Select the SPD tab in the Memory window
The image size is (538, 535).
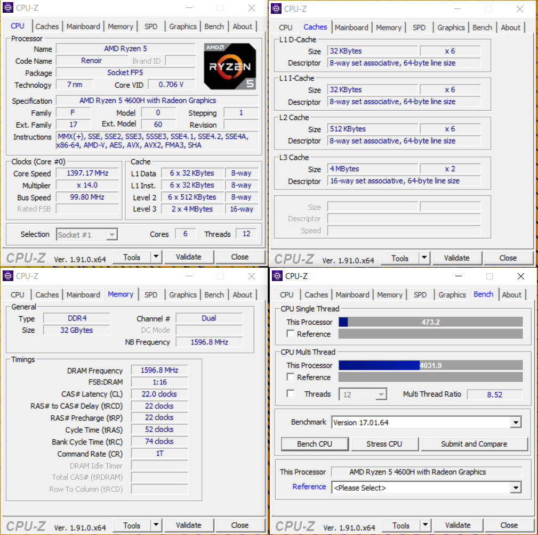(x=151, y=294)
